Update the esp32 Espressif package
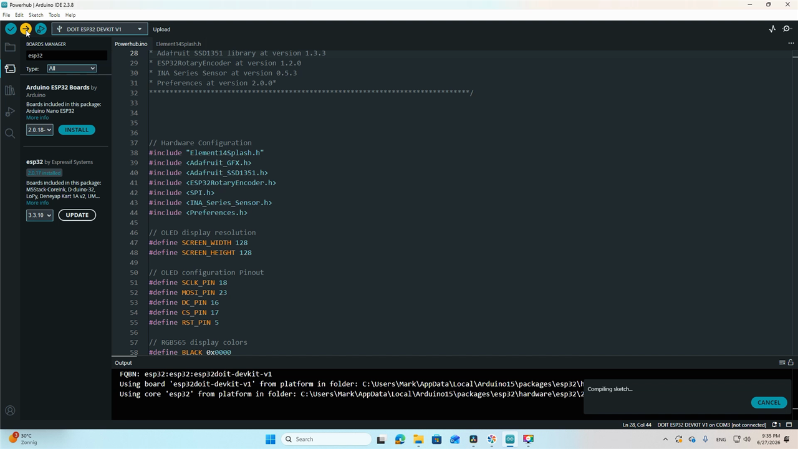 tap(77, 215)
